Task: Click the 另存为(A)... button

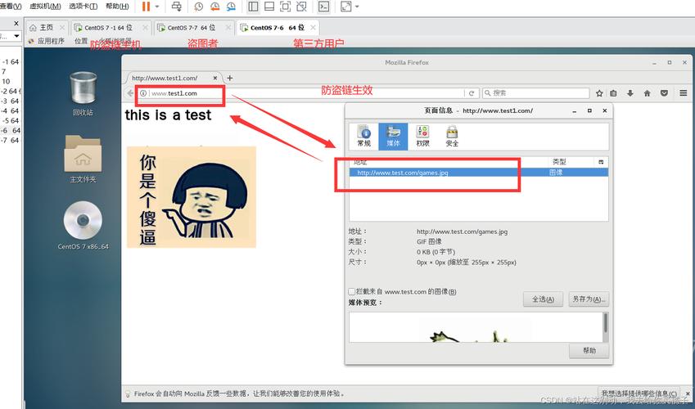Action: (x=589, y=299)
